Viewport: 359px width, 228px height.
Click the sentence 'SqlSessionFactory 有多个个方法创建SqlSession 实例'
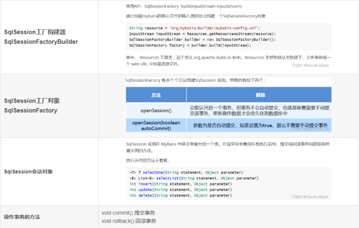point(195,80)
